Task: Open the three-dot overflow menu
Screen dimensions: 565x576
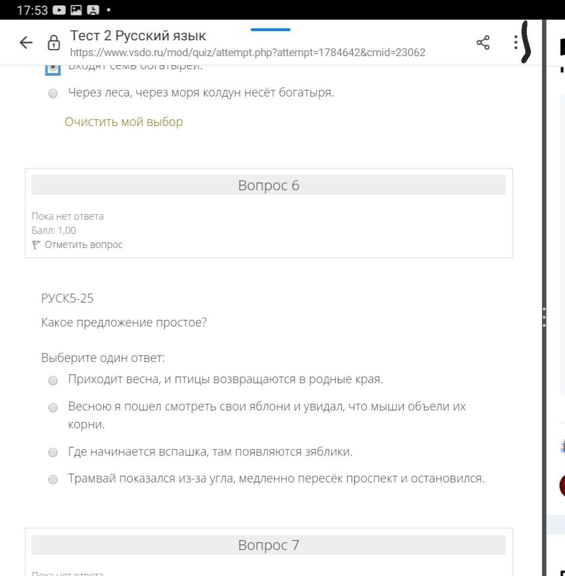Action: click(515, 43)
